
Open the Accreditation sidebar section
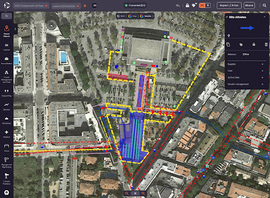(6, 61)
